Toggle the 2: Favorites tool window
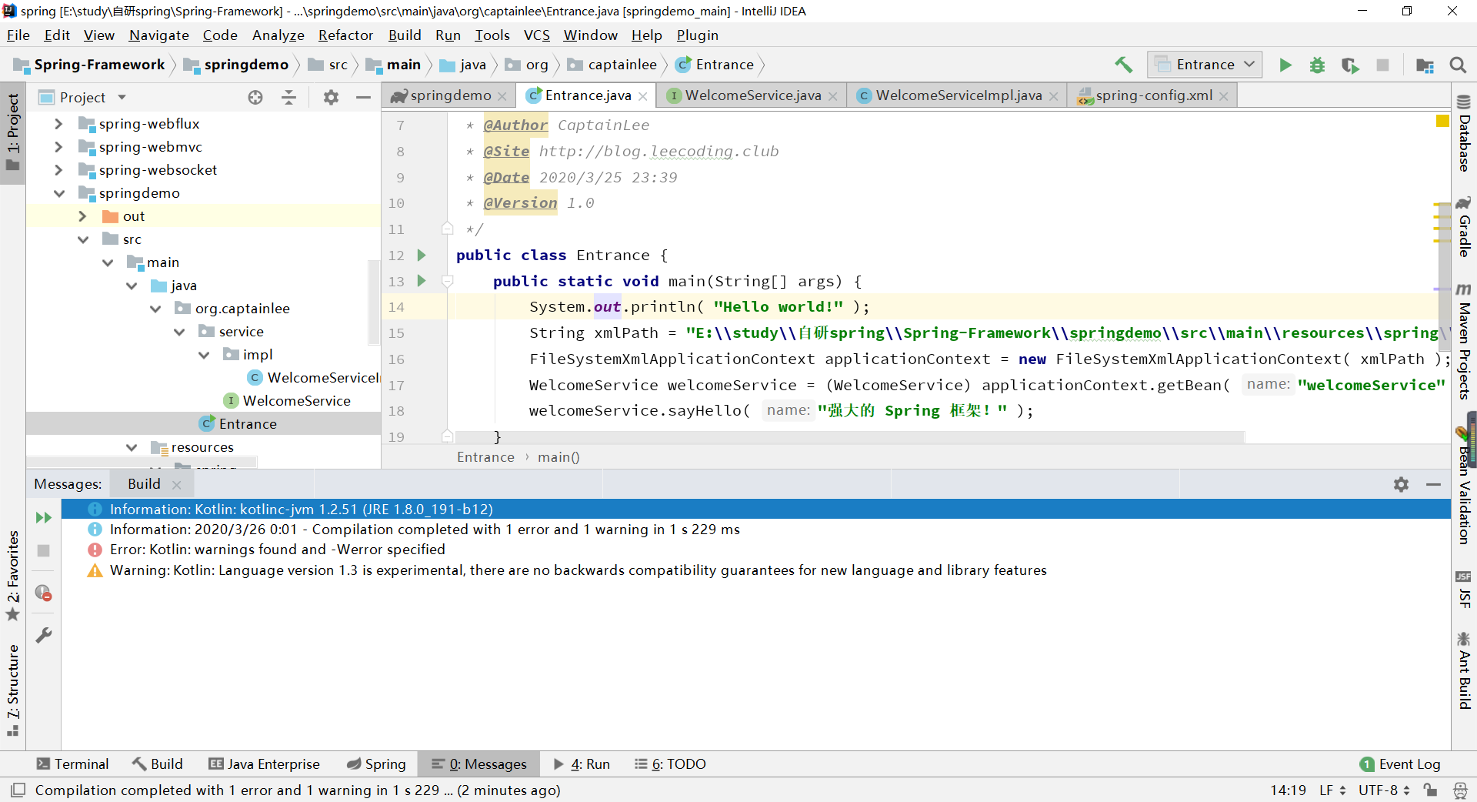 (x=12, y=575)
